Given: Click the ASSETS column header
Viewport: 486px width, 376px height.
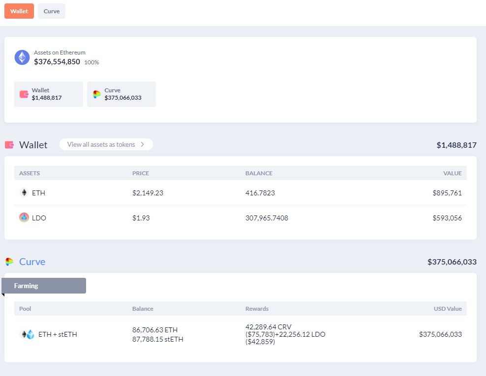Looking at the screenshot, I should click(x=30, y=173).
